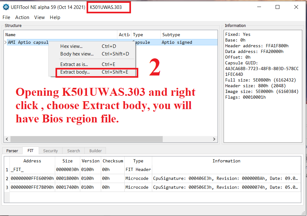The width and height of the screenshot is (307, 216).
Task: Click the FIT Header type cell
Action: coord(138,170)
